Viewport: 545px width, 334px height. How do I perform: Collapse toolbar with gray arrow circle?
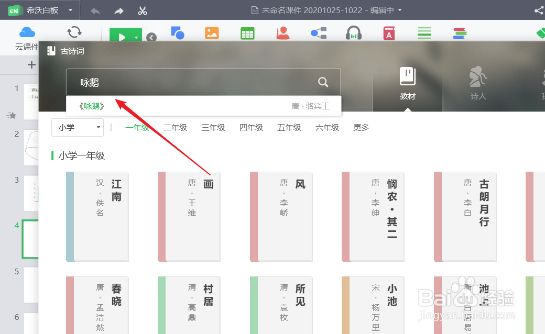151,37
